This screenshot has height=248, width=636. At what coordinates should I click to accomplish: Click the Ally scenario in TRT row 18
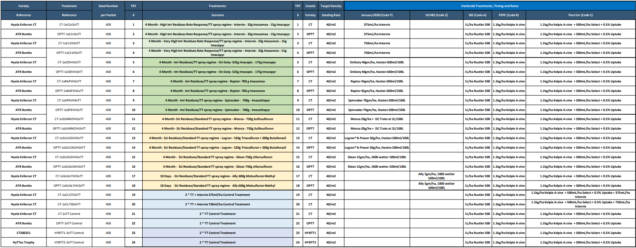(x=218, y=185)
